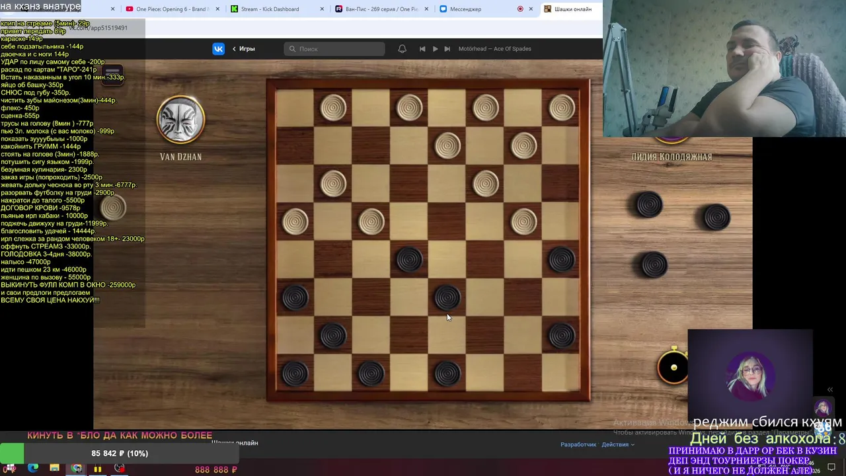The height and width of the screenshot is (476, 846).
Task: Click the ЛИДИЯ КОЛОДЯЖНАЯ player name
Action: 672,157
